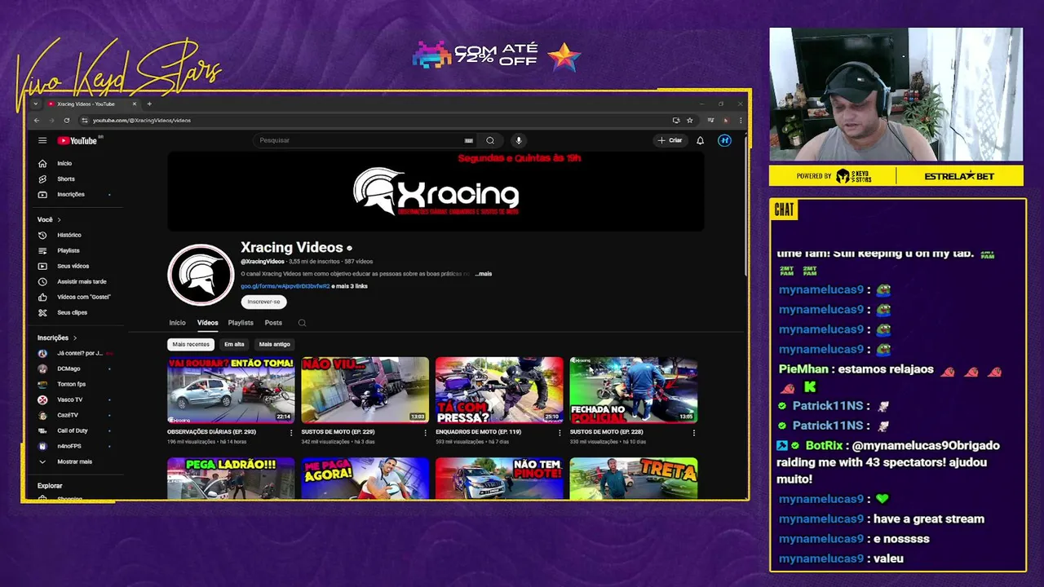1044x587 pixels.
Task: Subscribe with the Inscrever-se button
Action: (263, 302)
